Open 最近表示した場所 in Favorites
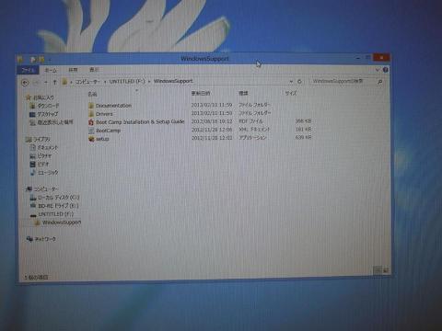The height and width of the screenshot is (331, 442). [55, 122]
